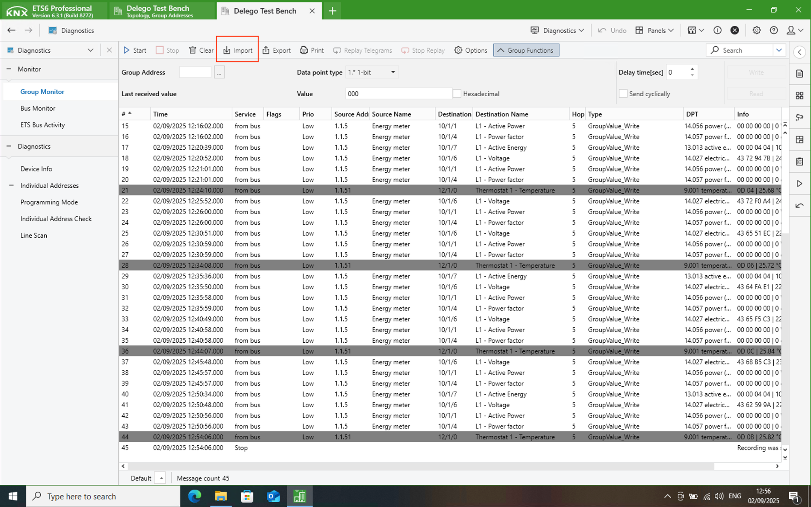Click the info circle icon
Screen dimensions: 811x507
pyautogui.click(x=717, y=30)
